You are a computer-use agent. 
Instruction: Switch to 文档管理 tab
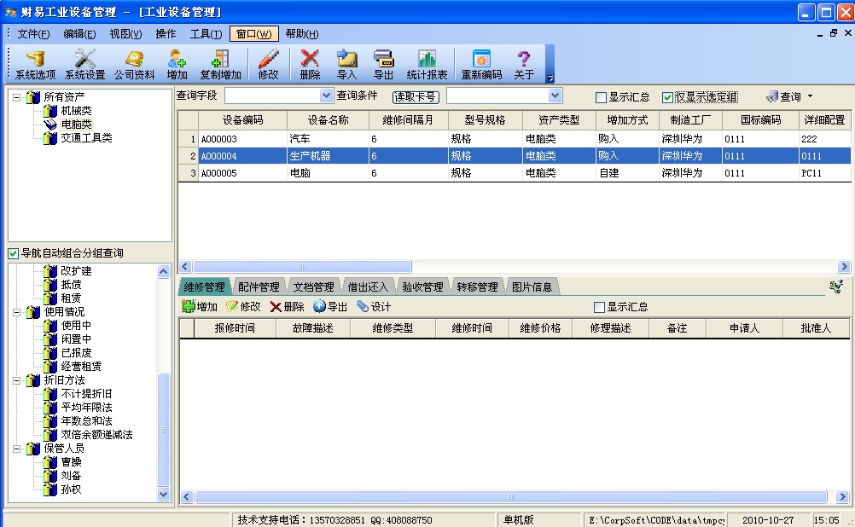pyautogui.click(x=313, y=287)
